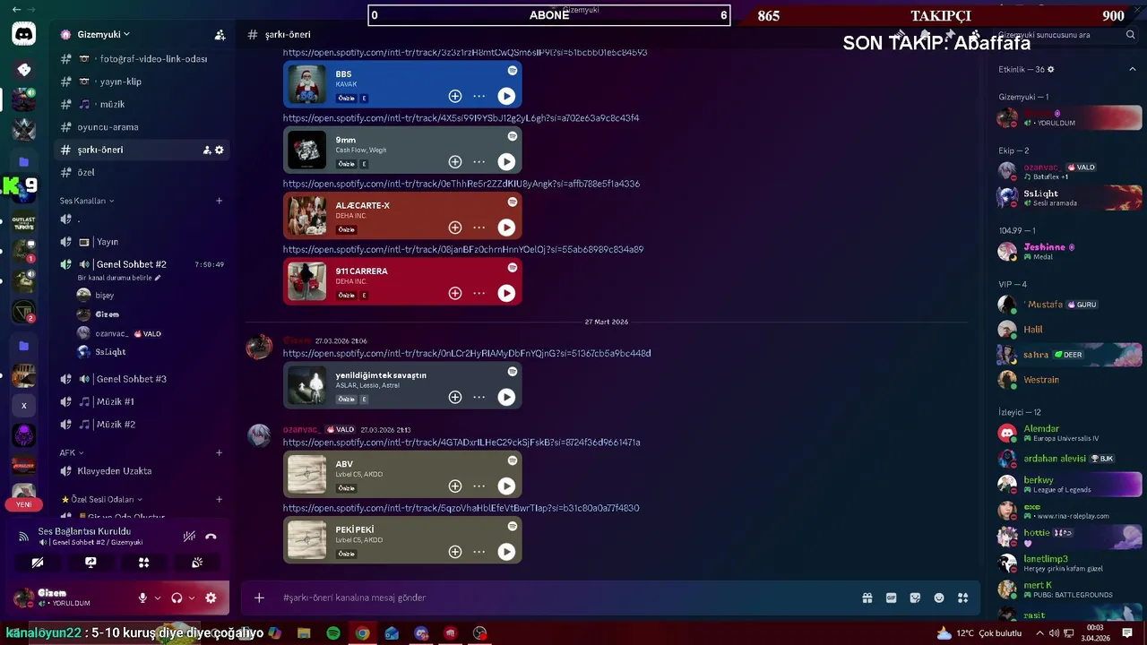
Task: Join the Klavyeden Uzakta voice channel
Action: 142,470
